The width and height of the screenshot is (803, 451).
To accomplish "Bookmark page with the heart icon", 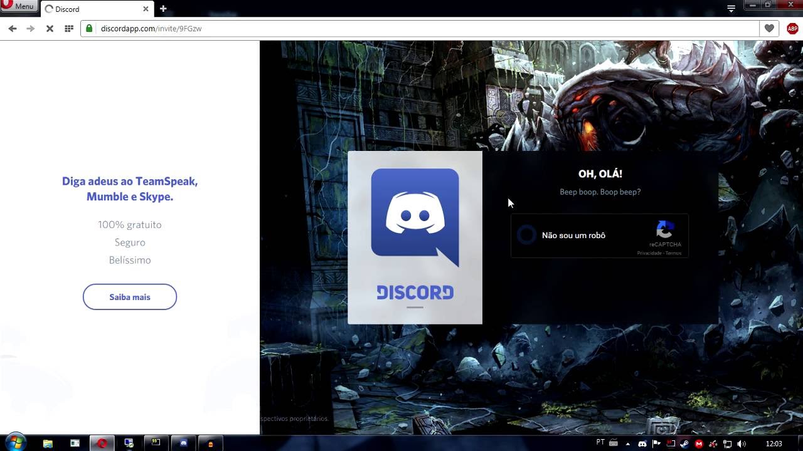I will (769, 28).
